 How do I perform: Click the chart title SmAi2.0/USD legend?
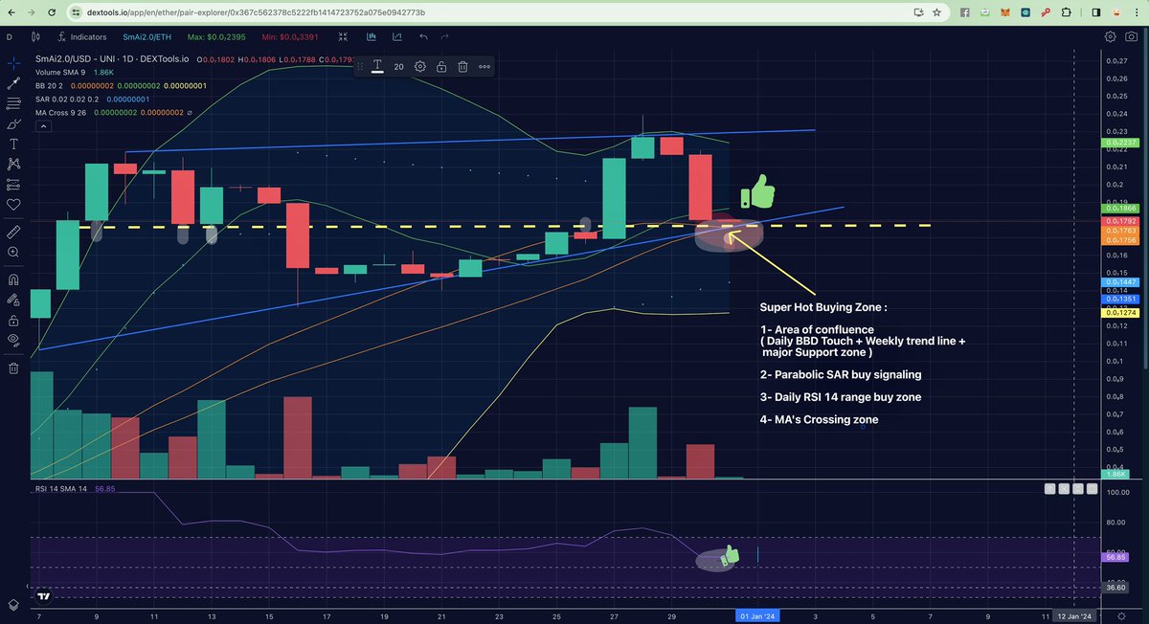[113, 58]
